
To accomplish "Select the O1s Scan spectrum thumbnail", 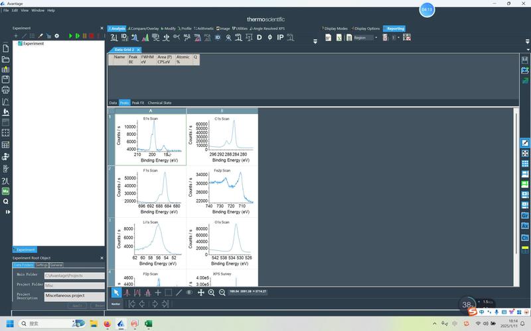I will (x=222, y=243).
